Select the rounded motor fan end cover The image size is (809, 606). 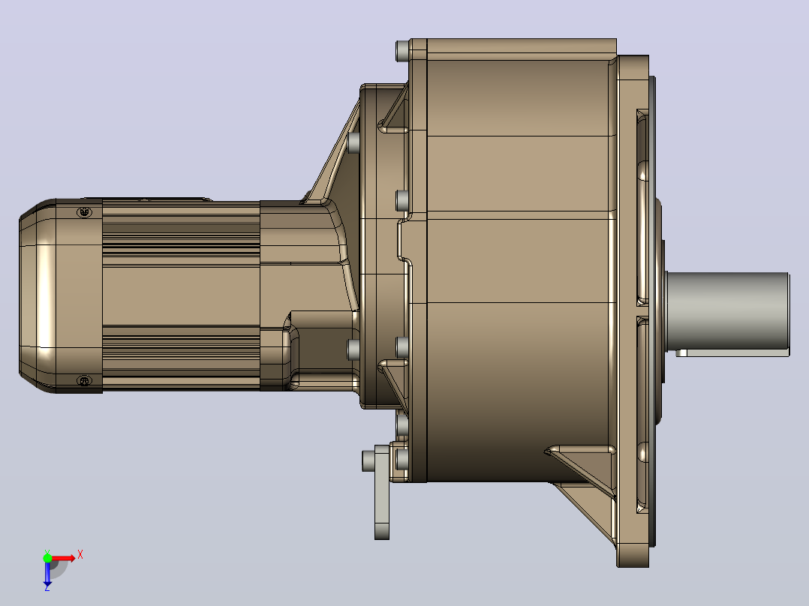(60, 295)
